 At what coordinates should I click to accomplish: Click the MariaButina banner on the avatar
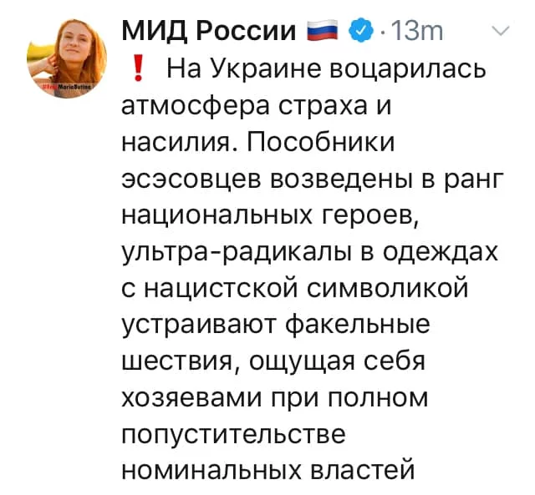pyautogui.click(x=67, y=87)
